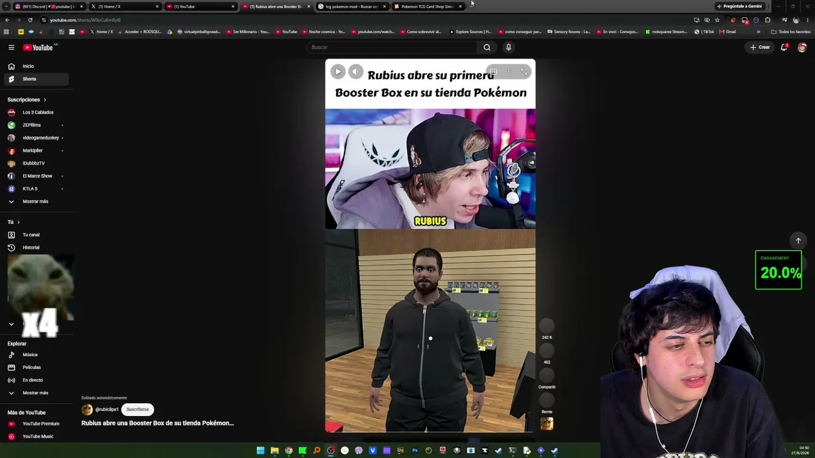The height and width of the screenshot is (458, 815).
Task: Open Markiplier subscription
Action: (x=35, y=151)
